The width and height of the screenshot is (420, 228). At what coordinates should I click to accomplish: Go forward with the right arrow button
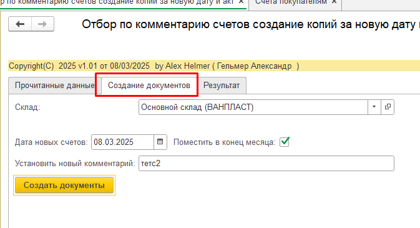[42, 24]
